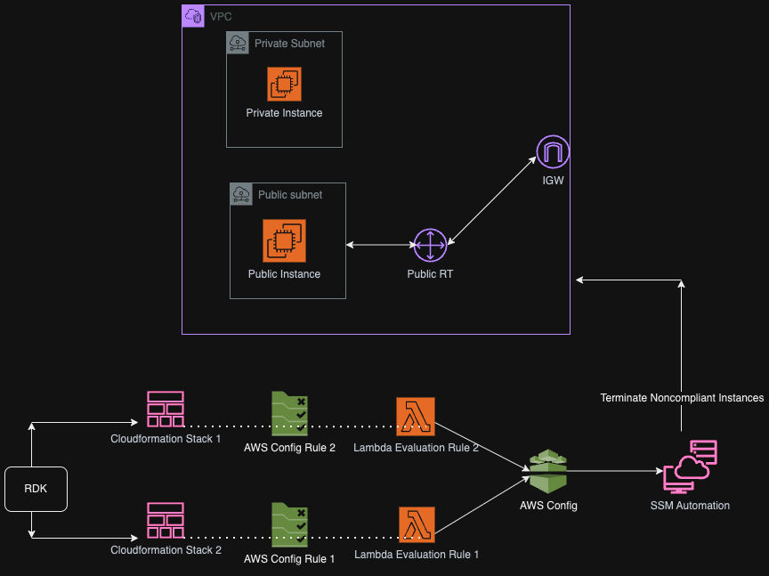769x576 pixels.
Task: Select the Private Subnet title text
Action: pyautogui.click(x=289, y=43)
